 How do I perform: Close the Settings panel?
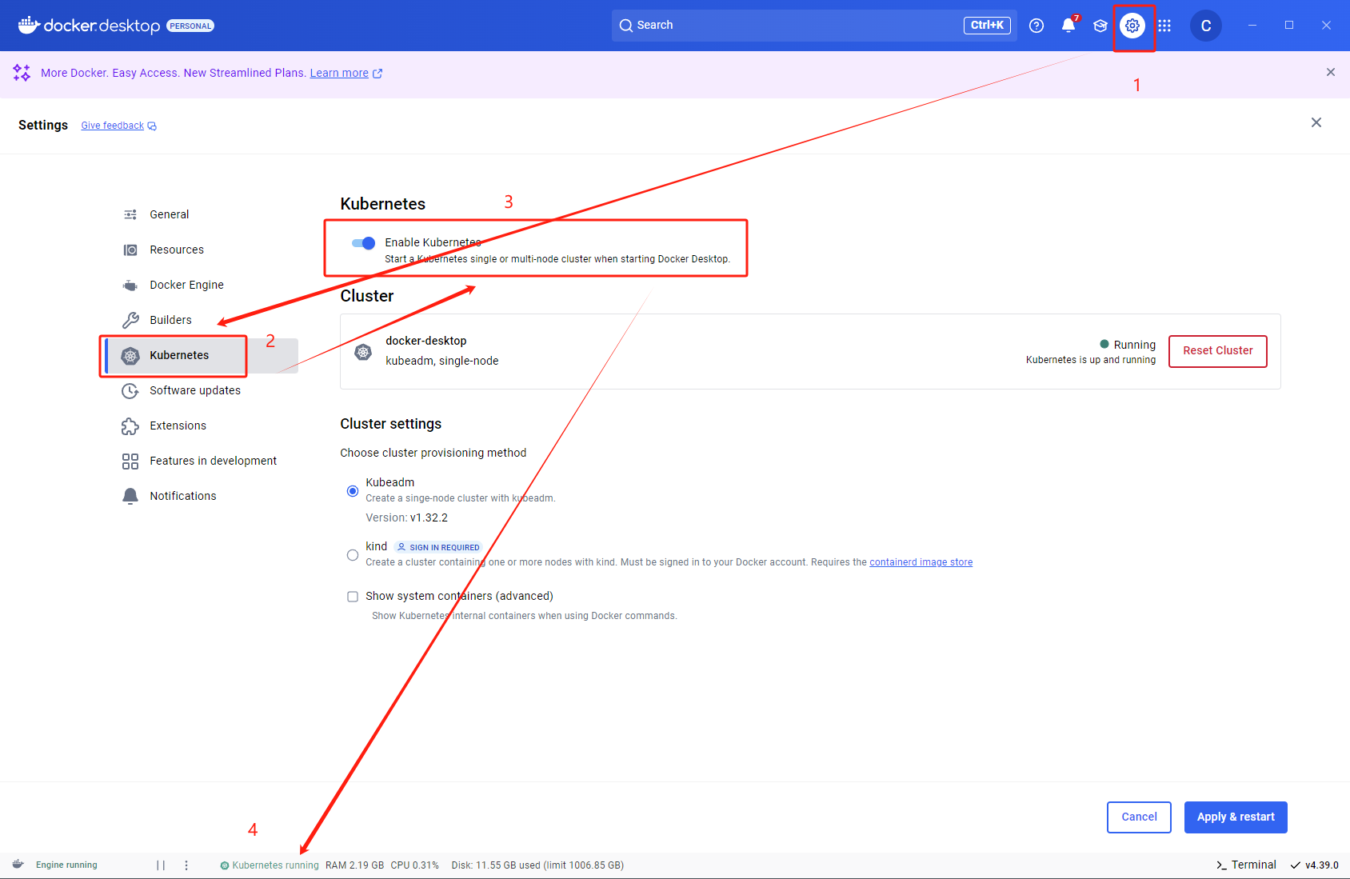(1316, 122)
